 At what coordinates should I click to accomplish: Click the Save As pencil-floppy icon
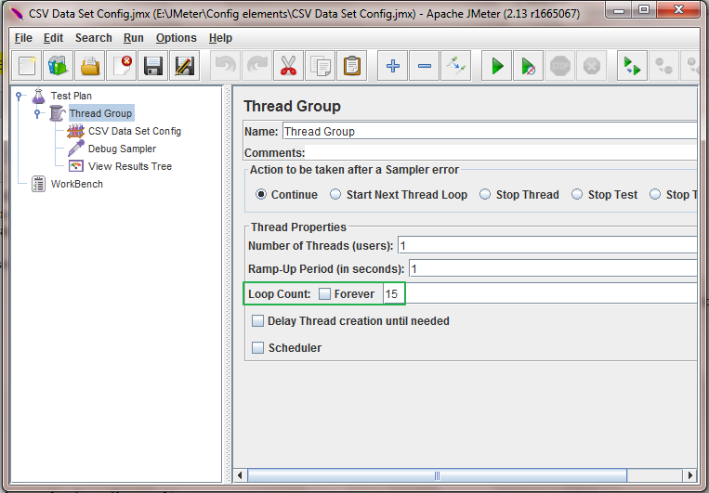185,66
